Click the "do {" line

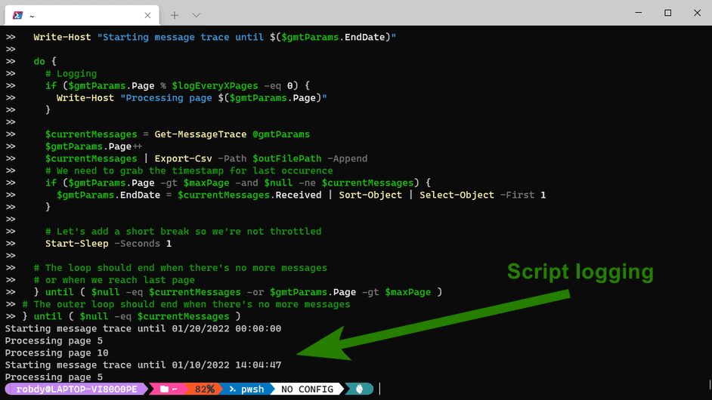pos(45,61)
